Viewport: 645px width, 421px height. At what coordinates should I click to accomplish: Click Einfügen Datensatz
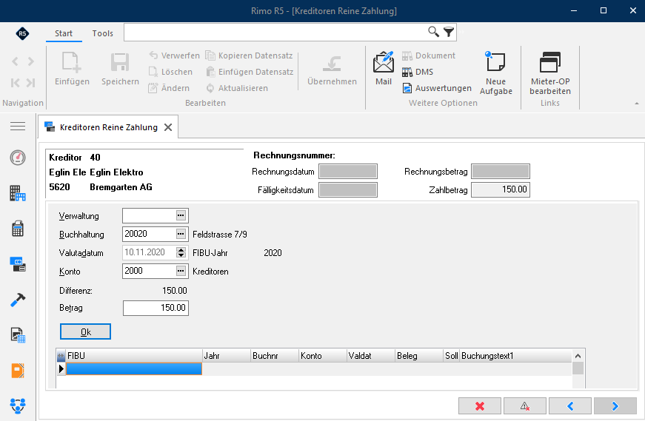(250, 72)
